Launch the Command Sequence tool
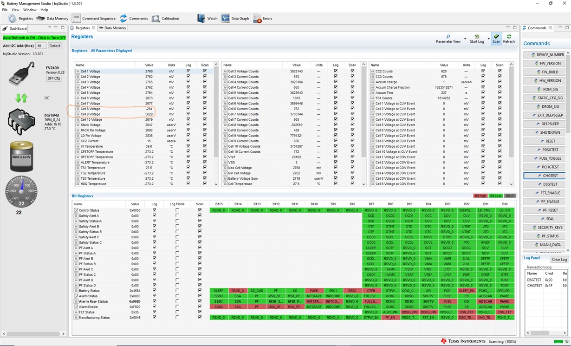Viewport: 571px width, 346px height. [94, 19]
